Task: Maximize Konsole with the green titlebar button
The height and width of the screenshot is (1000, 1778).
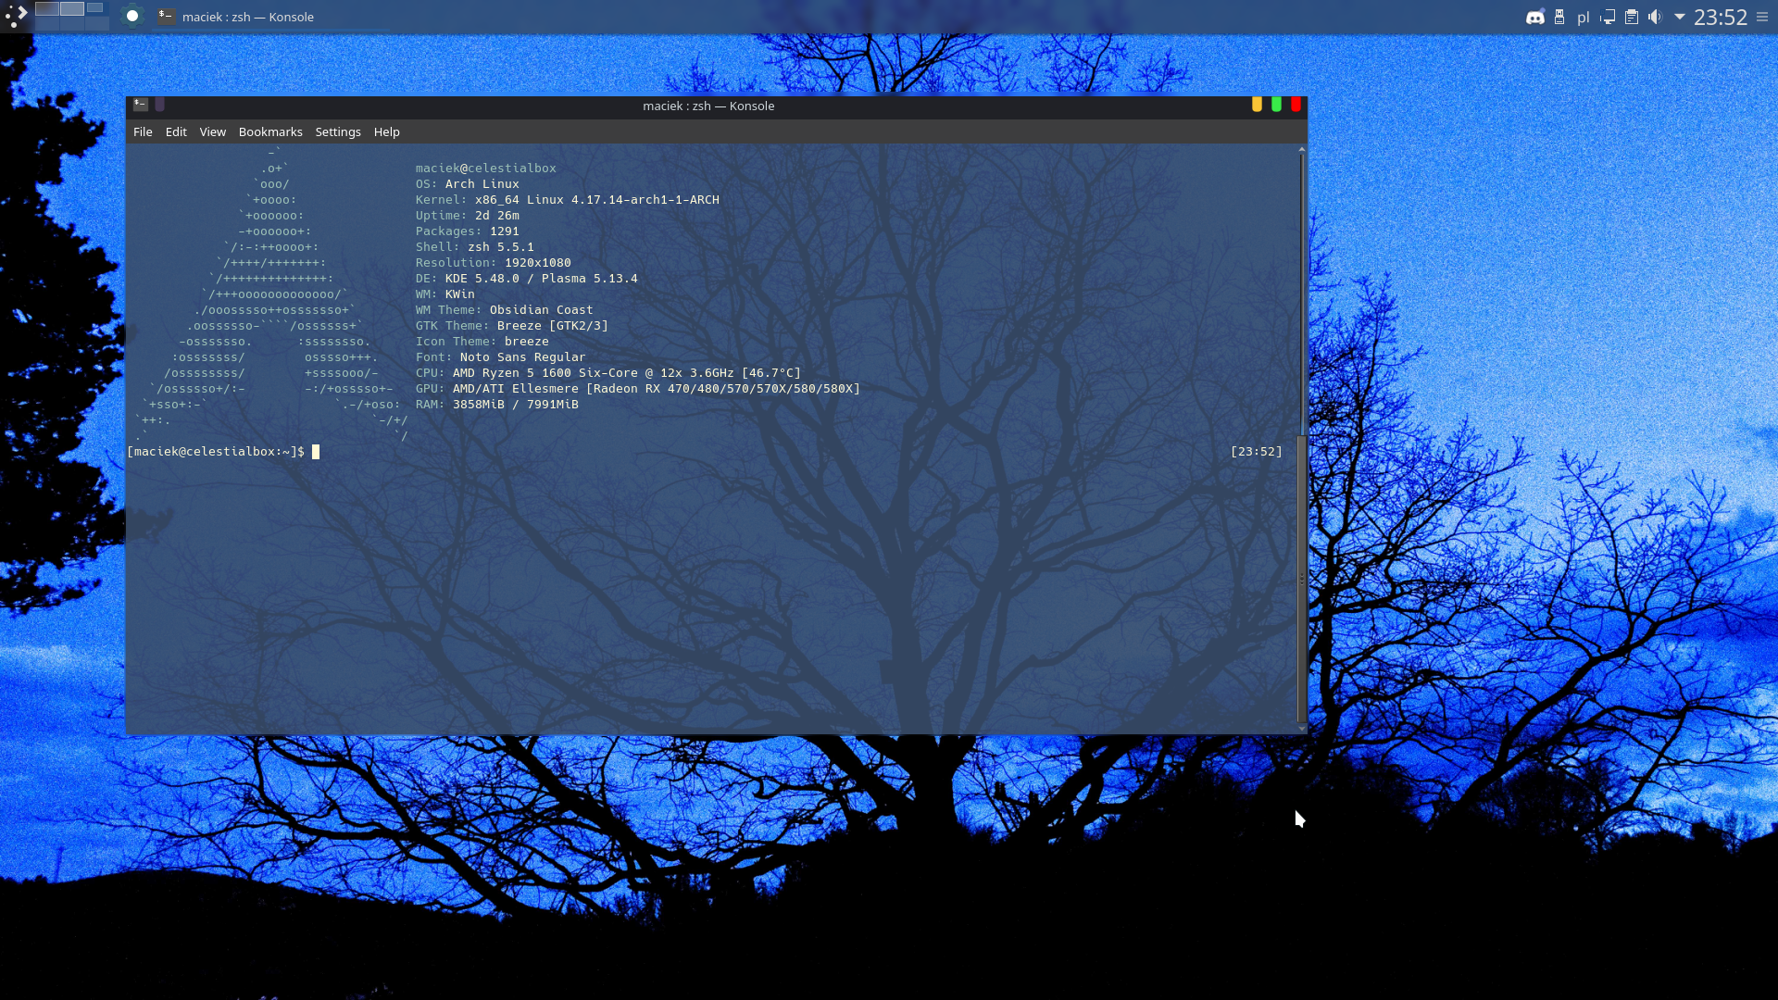Action: click(1276, 105)
